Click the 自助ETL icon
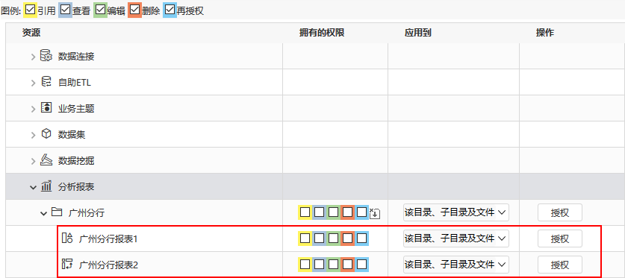The height and width of the screenshot is (278, 625). 46,82
